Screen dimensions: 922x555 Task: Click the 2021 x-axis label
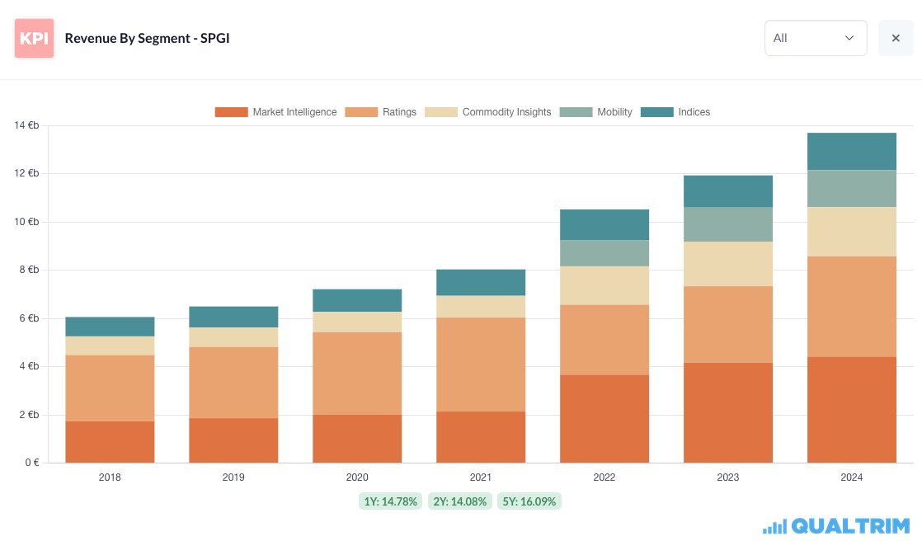click(x=481, y=477)
